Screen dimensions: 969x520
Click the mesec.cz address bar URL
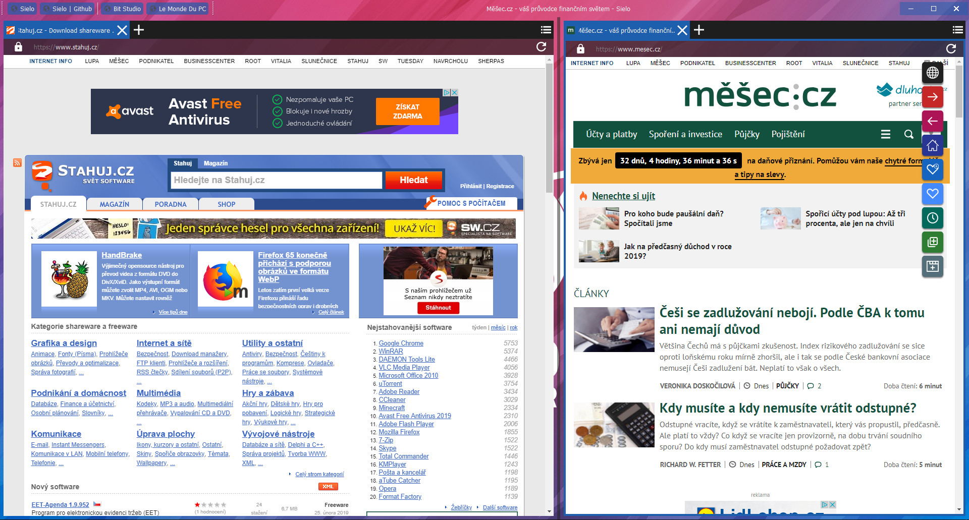(x=629, y=49)
